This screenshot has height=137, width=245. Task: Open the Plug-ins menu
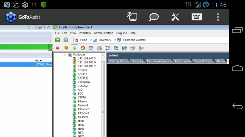click(x=121, y=33)
